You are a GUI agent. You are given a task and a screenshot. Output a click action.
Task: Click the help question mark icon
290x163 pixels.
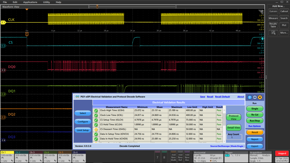(250, 97)
